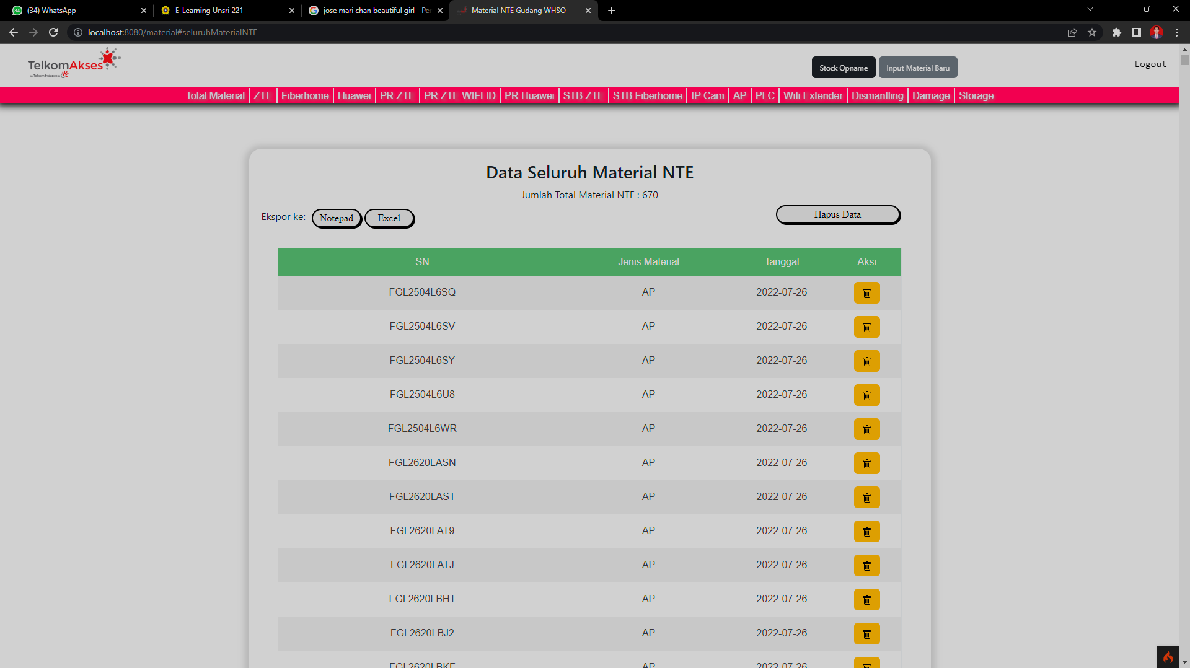
Task: View site information icon in address bar
Action: pyautogui.click(x=78, y=32)
